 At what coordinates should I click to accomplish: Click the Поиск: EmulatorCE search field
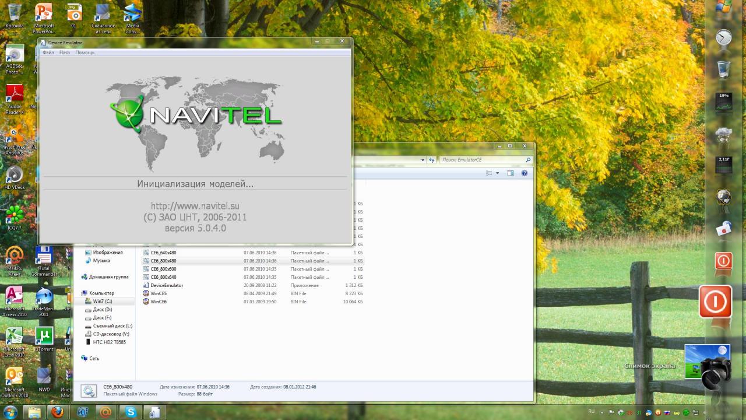[x=483, y=160]
